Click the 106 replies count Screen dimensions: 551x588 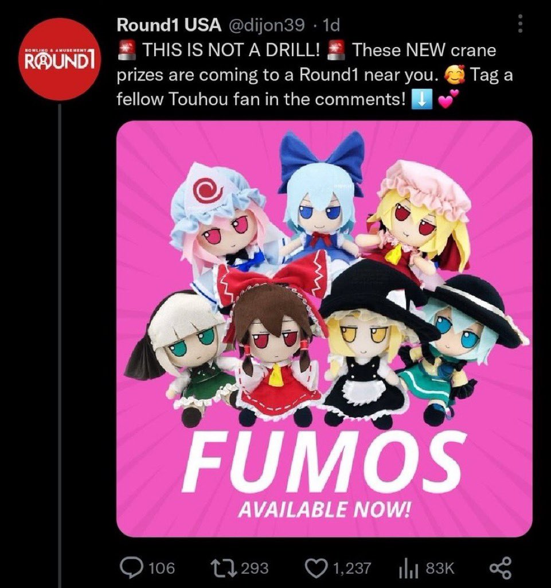click(x=162, y=568)
